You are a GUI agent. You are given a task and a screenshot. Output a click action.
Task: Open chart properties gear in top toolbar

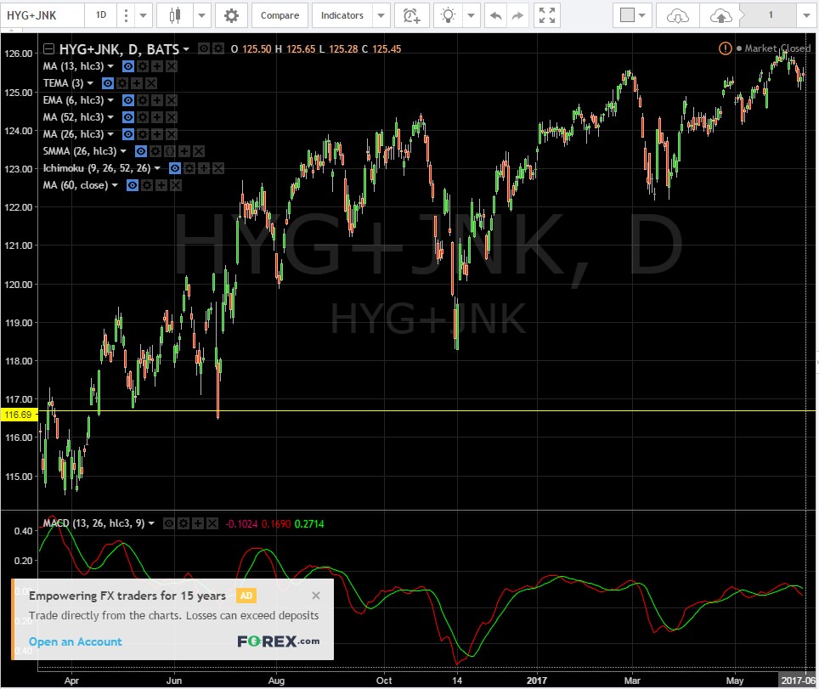(x=231, y=15)
